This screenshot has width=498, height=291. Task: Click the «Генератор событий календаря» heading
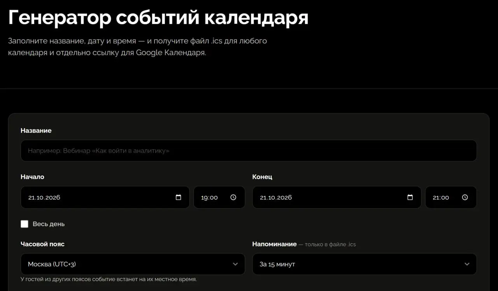(158, 17)
